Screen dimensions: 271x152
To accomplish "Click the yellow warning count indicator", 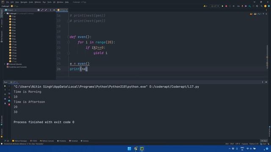I will point(256,14).
